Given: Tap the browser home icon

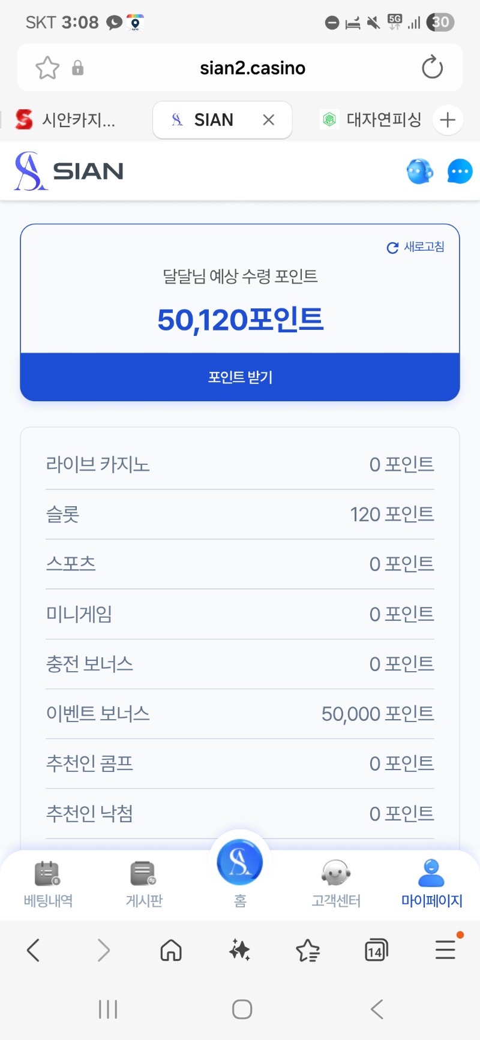Looking at the screenshot, I should pyautogui.click(x=171, y=950).
